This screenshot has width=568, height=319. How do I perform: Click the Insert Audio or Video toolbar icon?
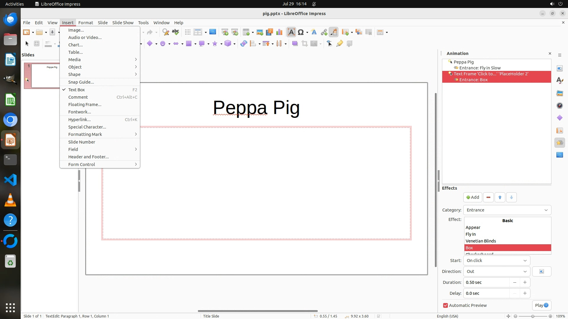[269, 32]
